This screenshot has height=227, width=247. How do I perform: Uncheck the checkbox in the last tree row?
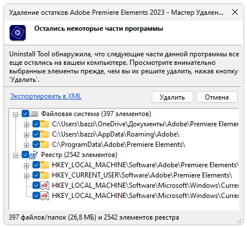click(36, 196)
